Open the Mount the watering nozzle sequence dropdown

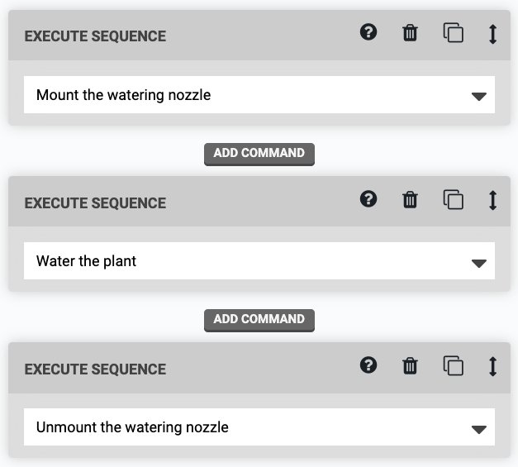pos(259,95)
